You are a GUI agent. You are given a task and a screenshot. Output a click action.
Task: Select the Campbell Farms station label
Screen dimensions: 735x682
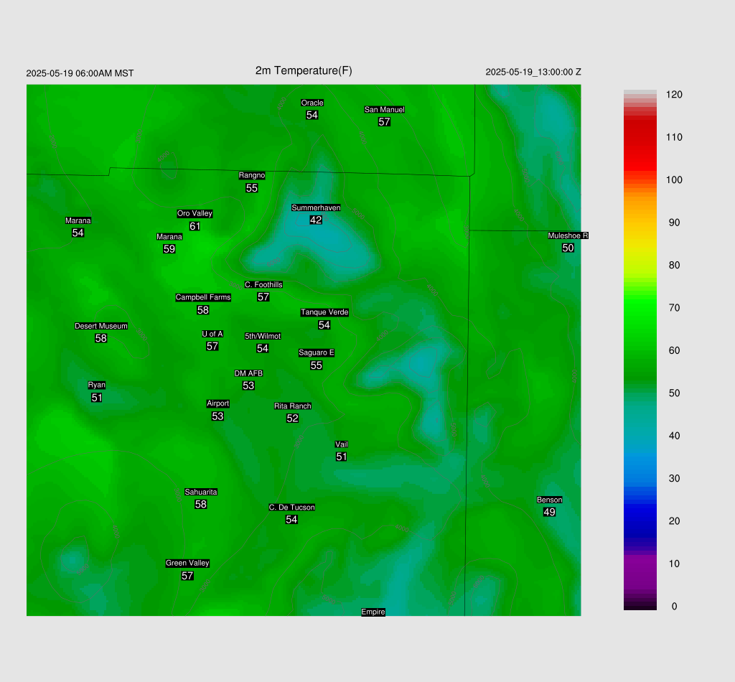[x=203, y=297]
